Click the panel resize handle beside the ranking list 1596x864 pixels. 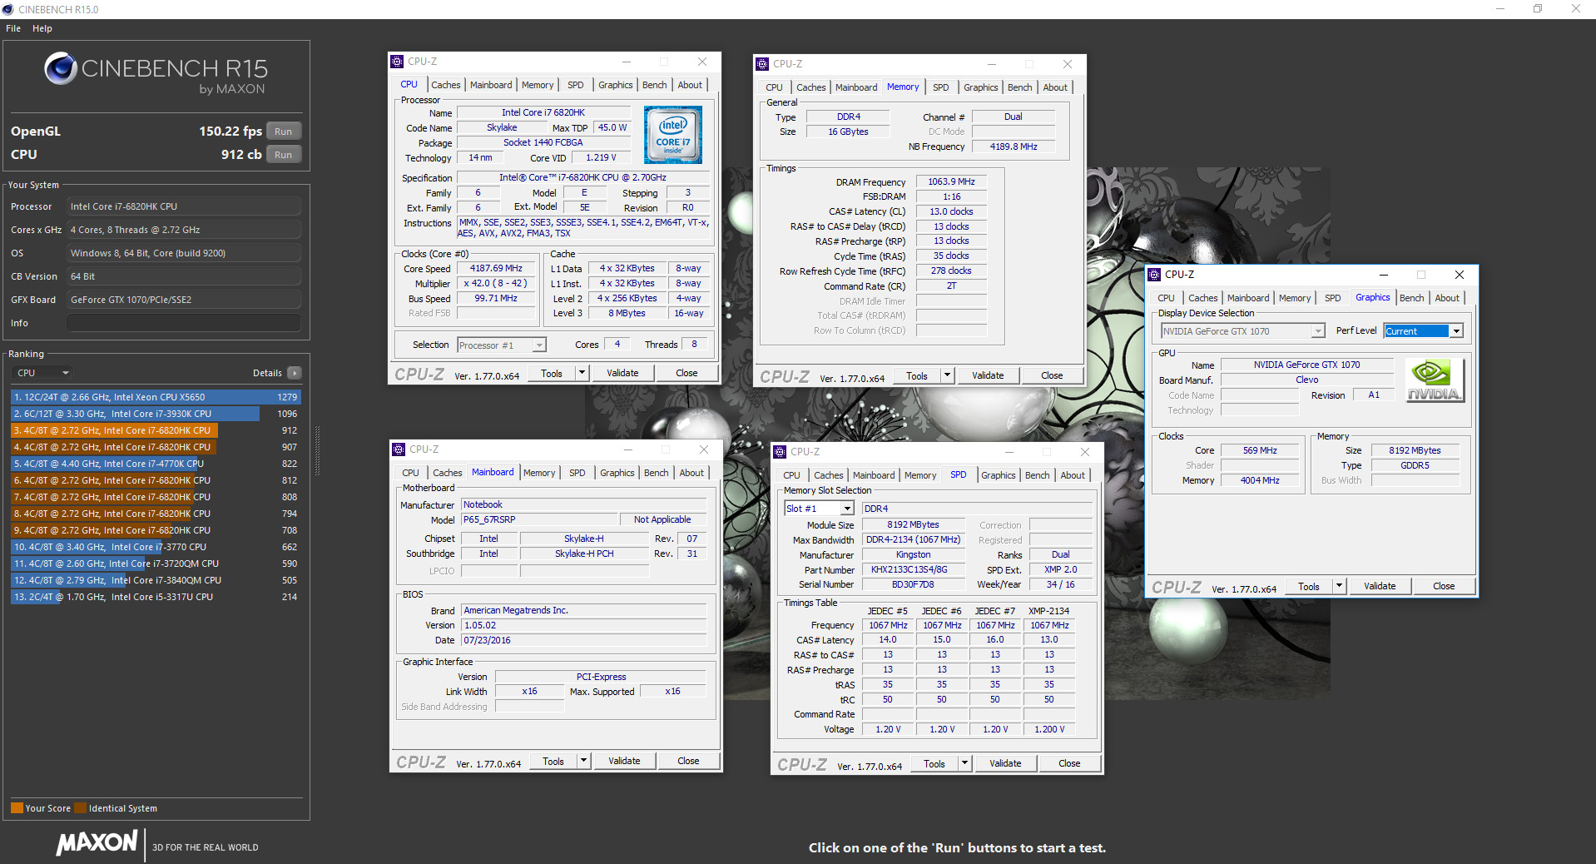pyautogui.click(x=317, y=452)
